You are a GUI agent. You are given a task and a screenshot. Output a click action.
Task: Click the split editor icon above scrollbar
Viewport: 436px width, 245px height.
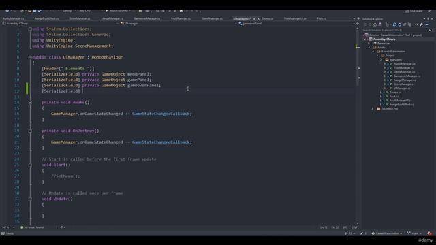click(x=358, y=24)
